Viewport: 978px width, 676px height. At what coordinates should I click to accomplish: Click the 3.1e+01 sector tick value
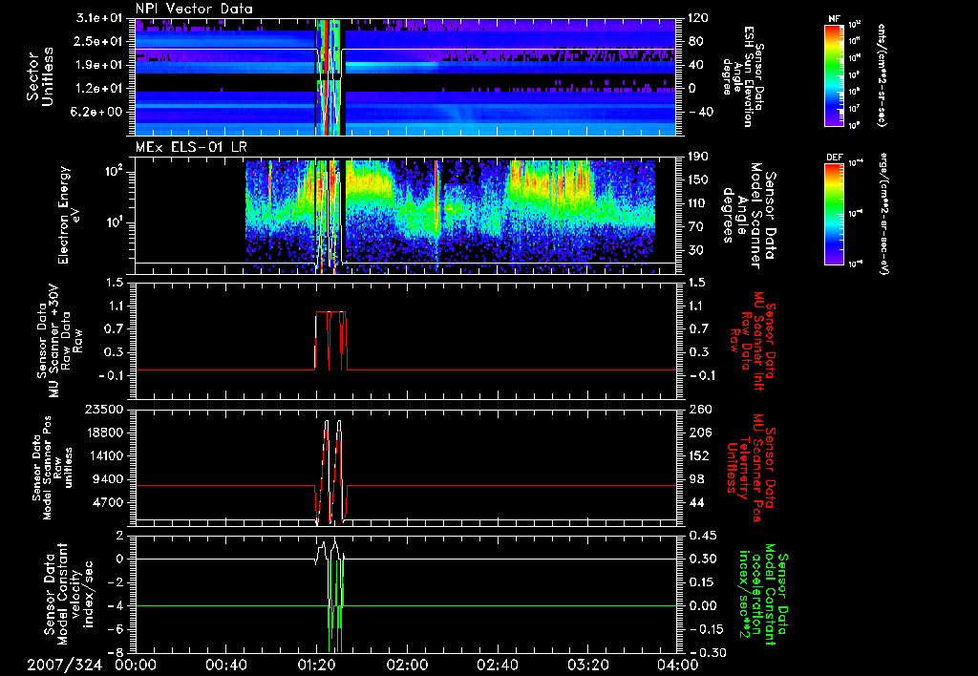[x=99, y=18]
